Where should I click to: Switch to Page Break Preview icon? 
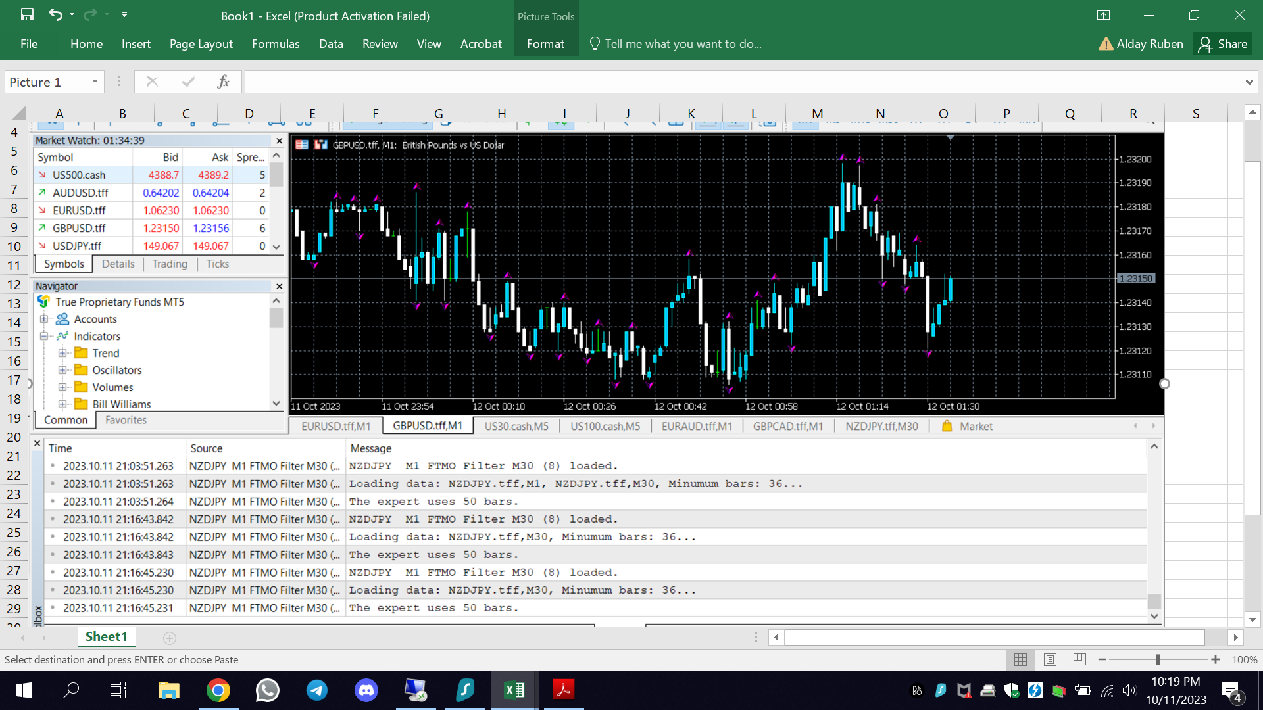(x=1079, y=659)
